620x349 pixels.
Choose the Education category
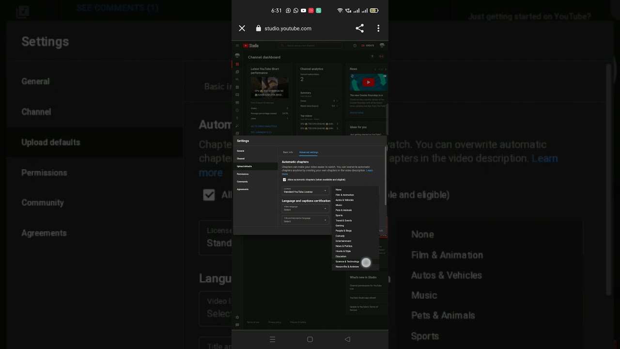coord(356,256)
